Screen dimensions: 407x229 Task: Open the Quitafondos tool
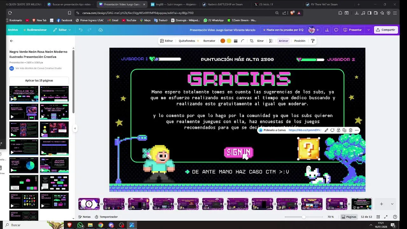189,41
